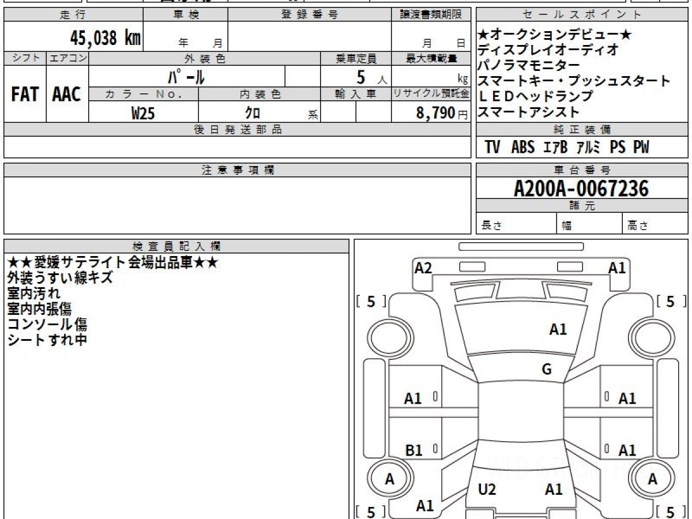
Task: Select the 外装うすい線キズ note
Action: click(60, 278)
